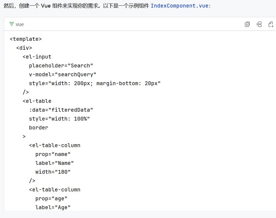The image size is (276, 218).
Task: Select the vue language label in header
Action: click(20, 24)
